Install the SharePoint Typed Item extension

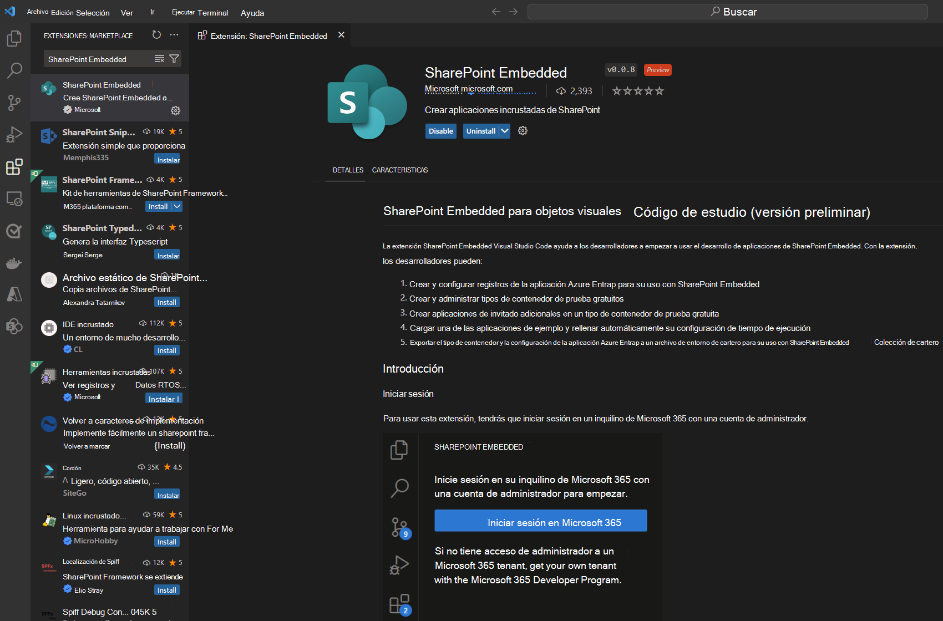click(167, 255)
